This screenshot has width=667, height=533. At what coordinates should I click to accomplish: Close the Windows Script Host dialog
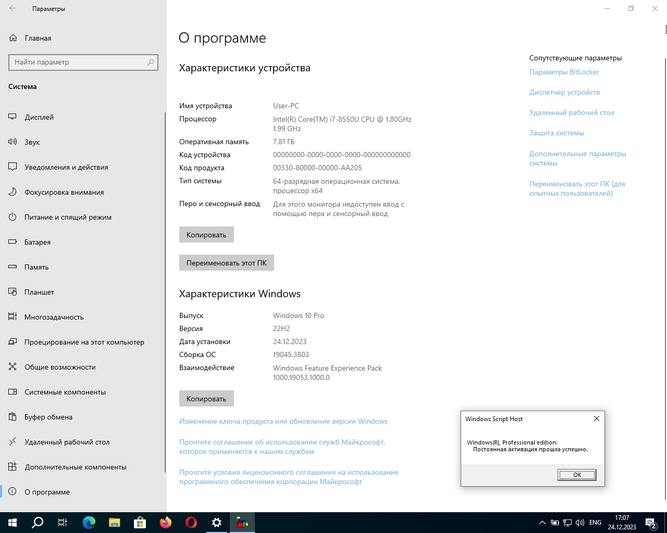pos(597,418)
